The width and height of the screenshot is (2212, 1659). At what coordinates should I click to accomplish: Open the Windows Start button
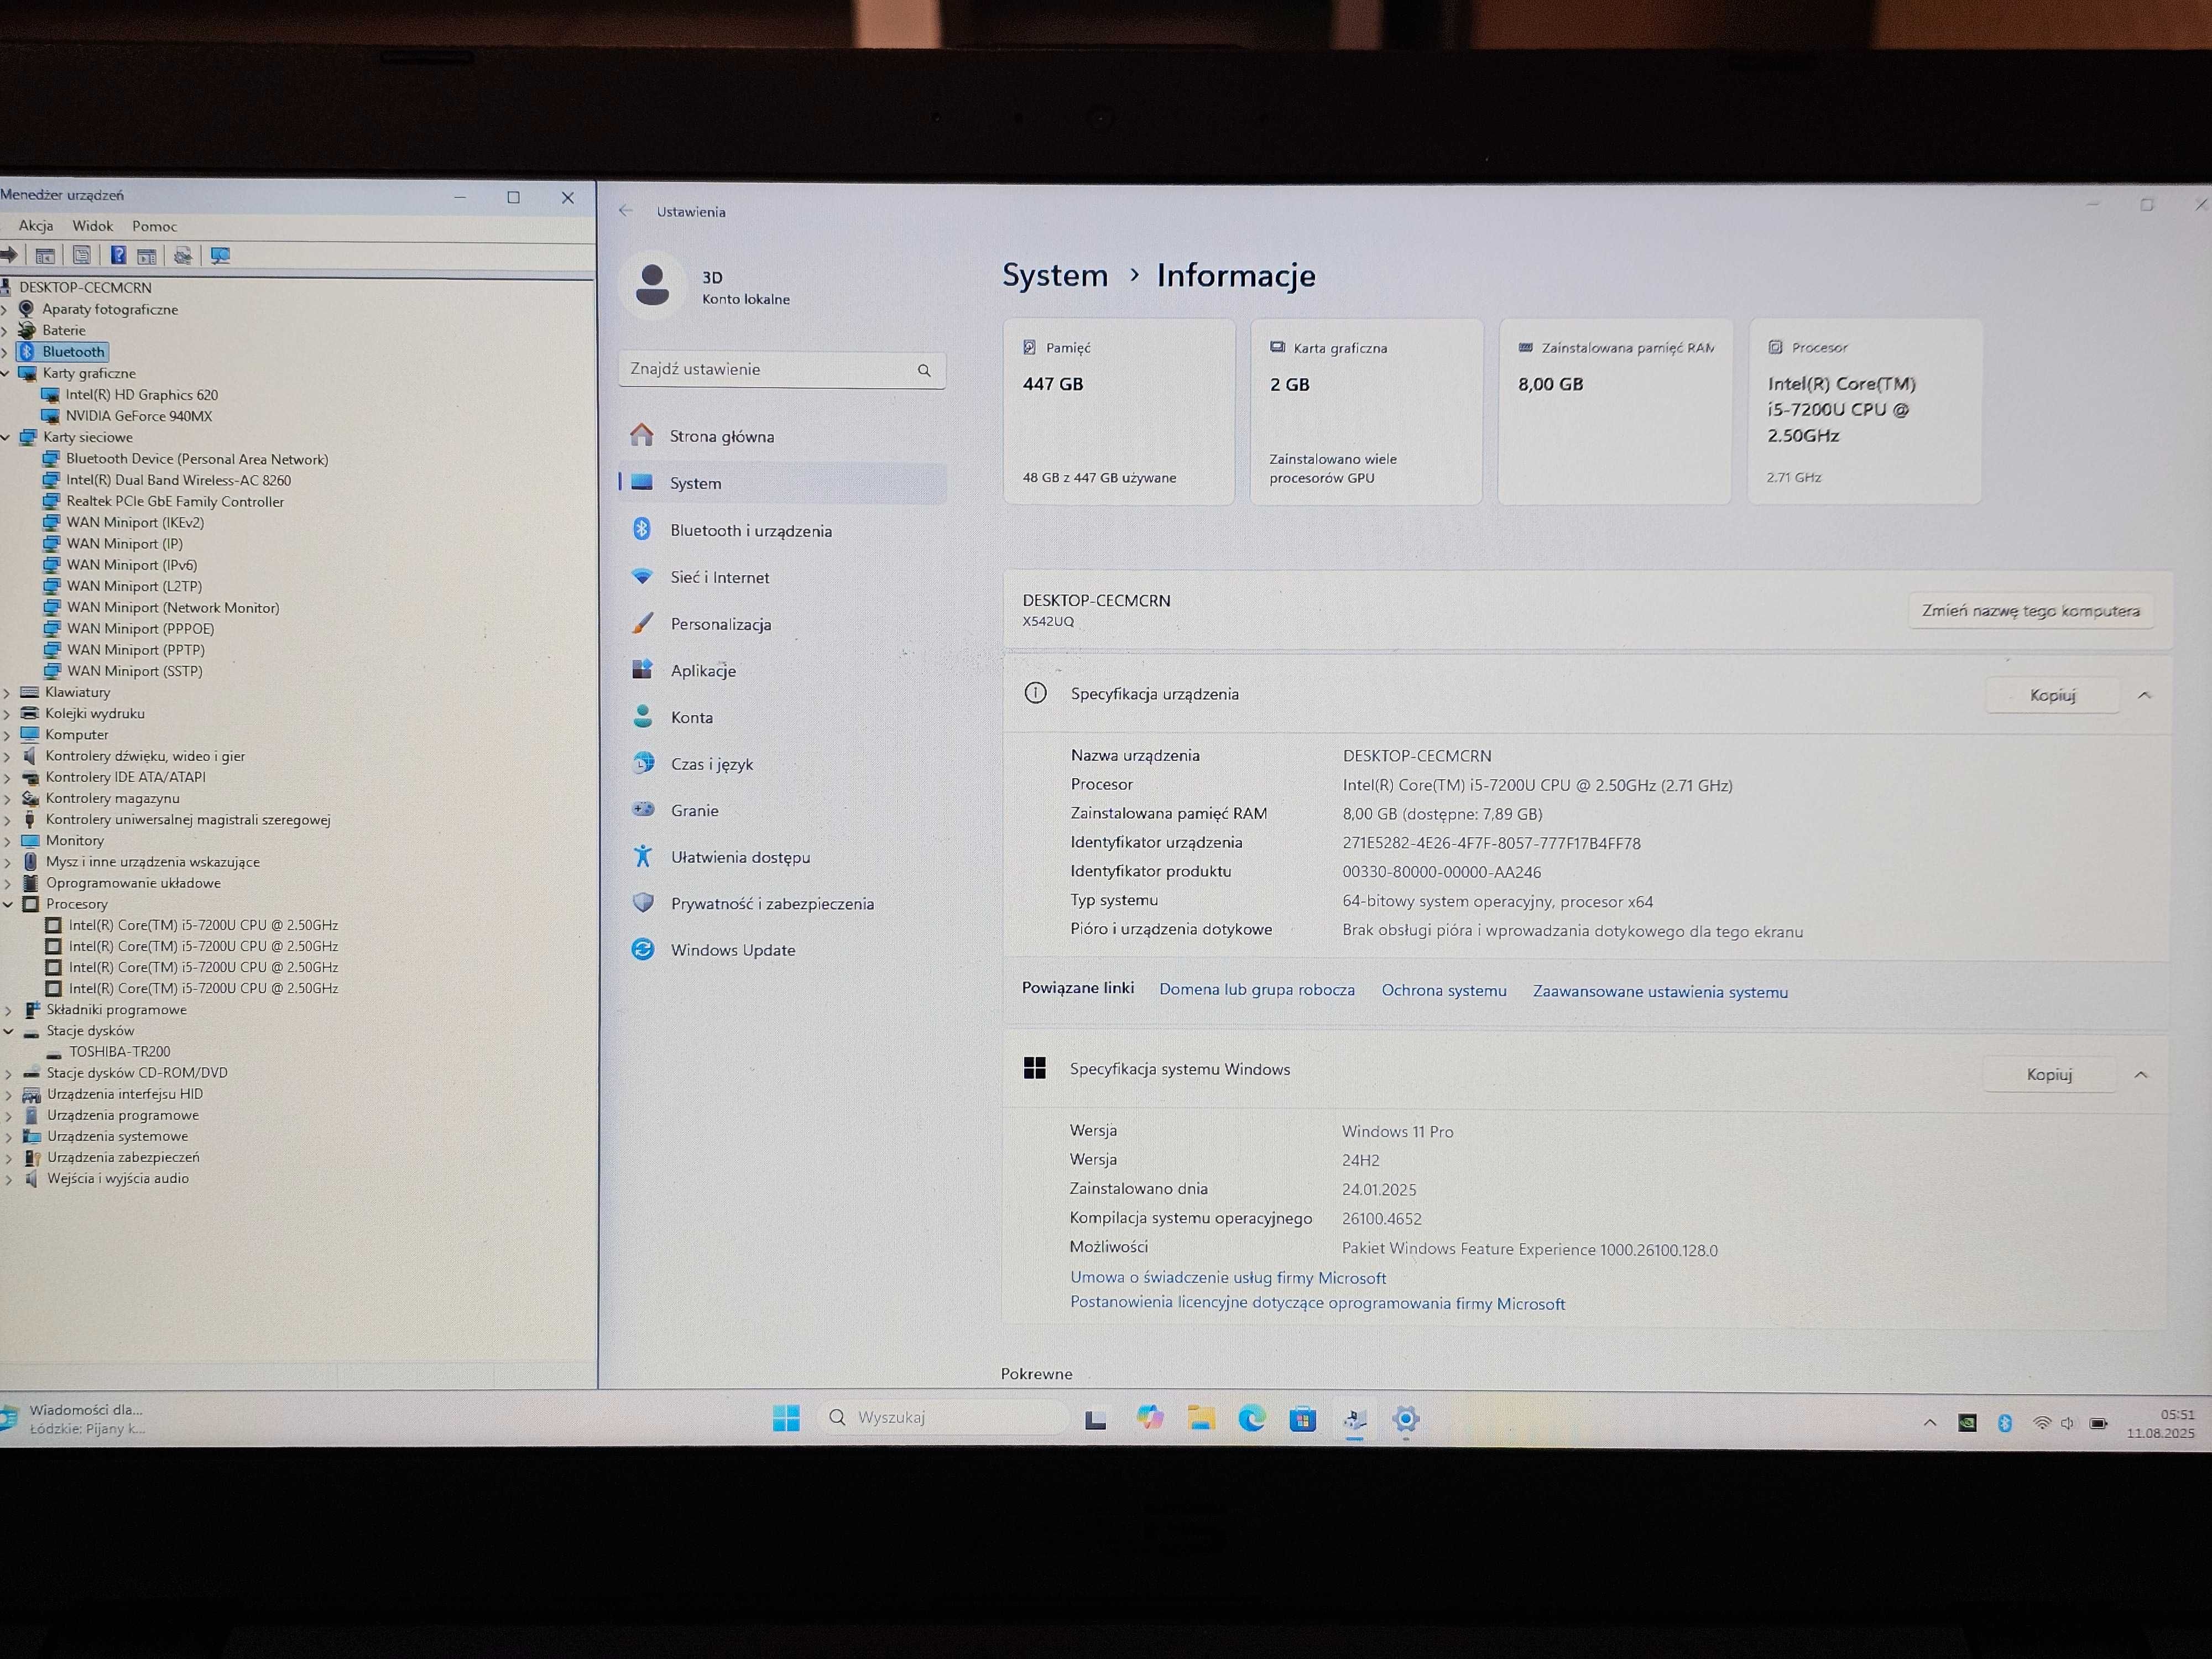tap(786, 1418)
